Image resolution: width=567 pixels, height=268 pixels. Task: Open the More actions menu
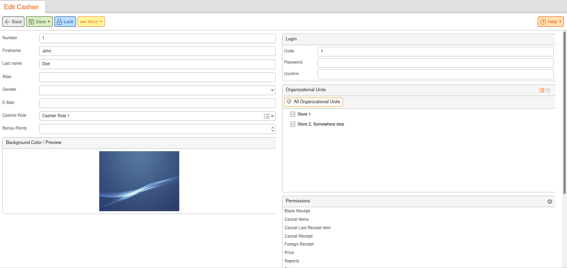[91, 22]
